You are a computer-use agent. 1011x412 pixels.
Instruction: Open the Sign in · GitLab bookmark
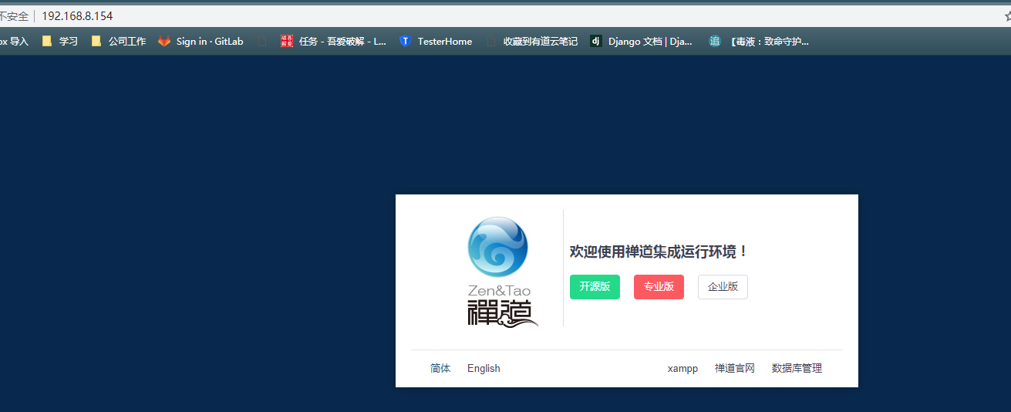tap(201, 42)
